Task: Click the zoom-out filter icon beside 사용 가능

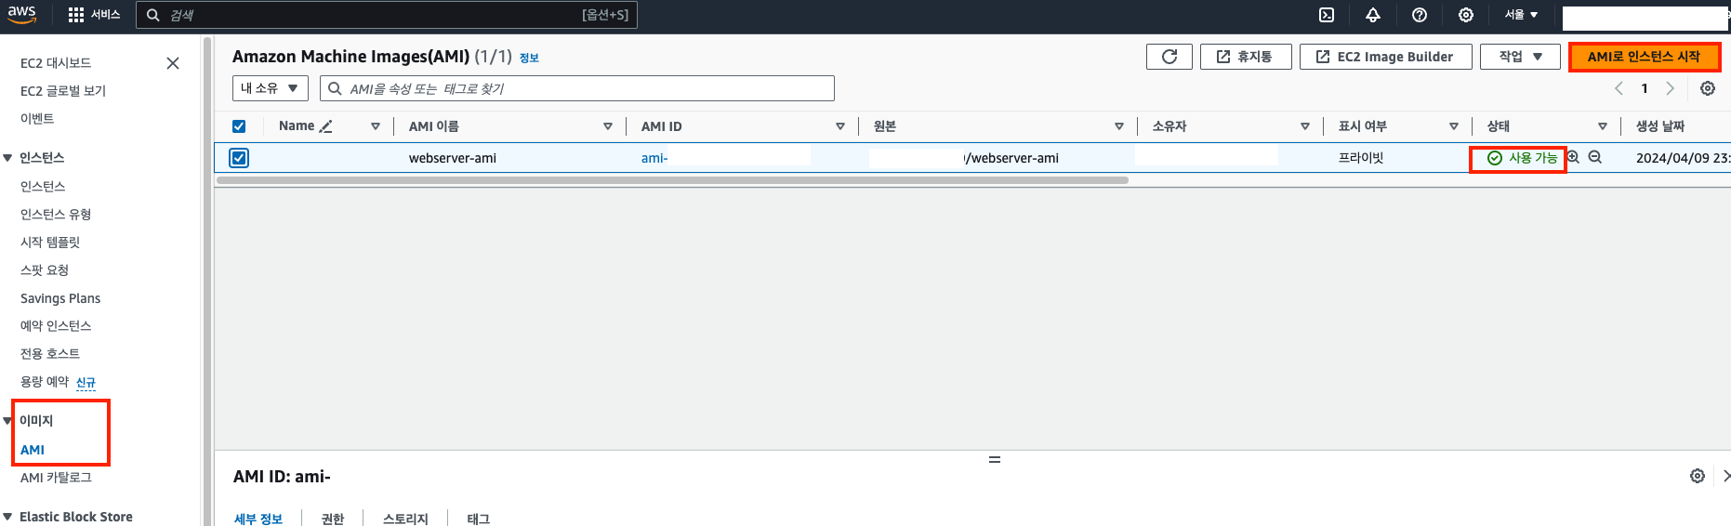Action: click(1595, 157)
